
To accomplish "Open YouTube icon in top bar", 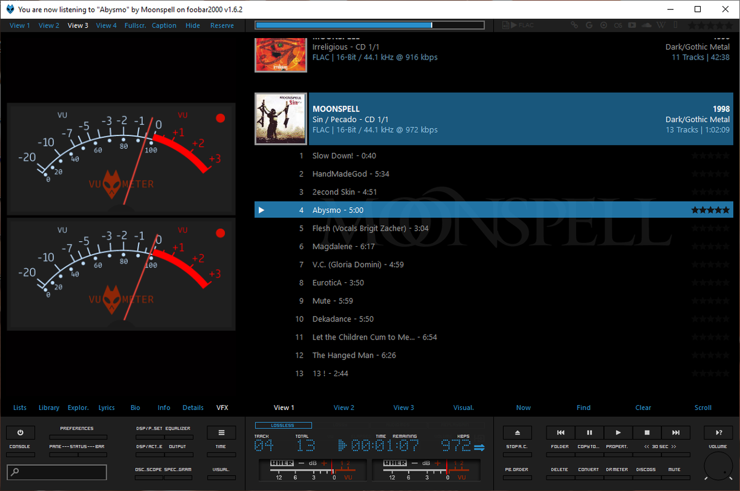I will (x=632, y=25).
